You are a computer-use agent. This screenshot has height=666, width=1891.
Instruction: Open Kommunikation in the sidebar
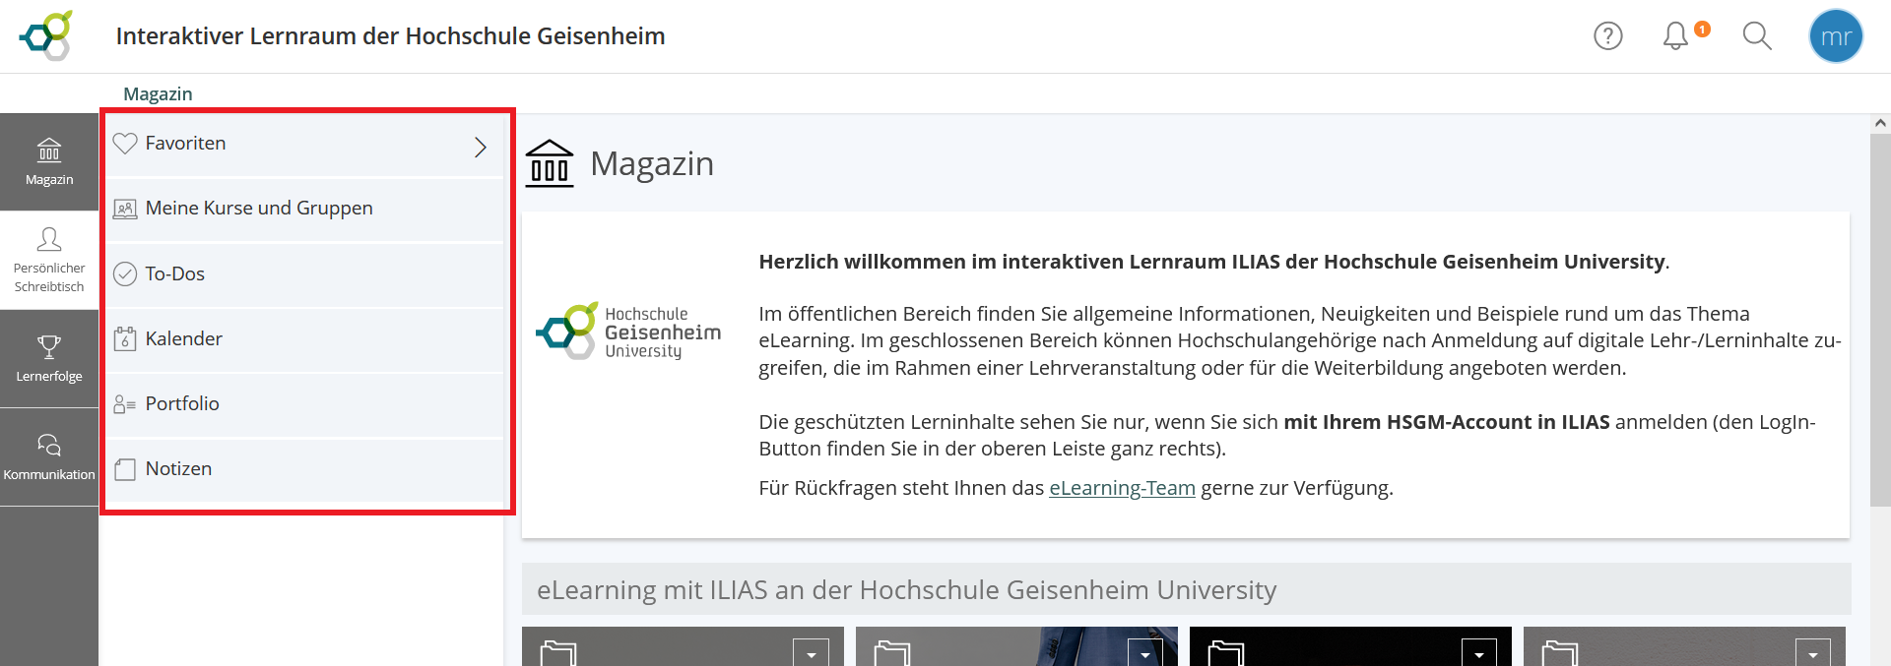[x=49, y=457]
